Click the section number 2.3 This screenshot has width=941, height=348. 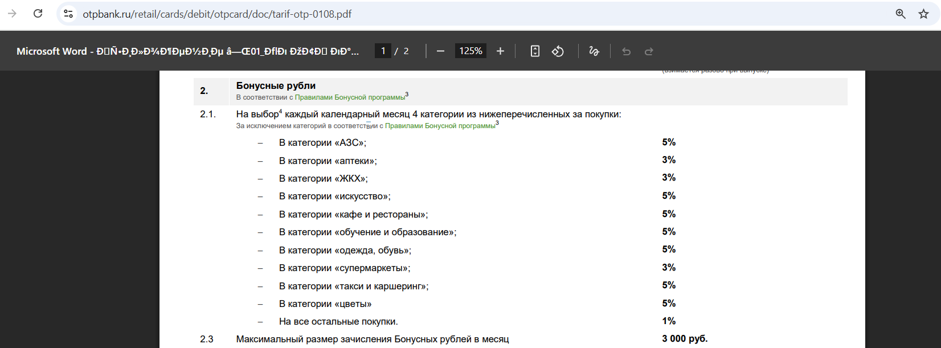207,339
